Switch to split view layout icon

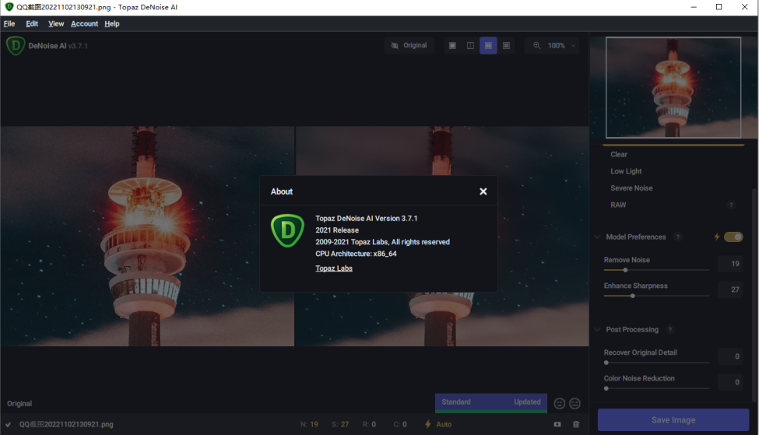pos(470,45)
